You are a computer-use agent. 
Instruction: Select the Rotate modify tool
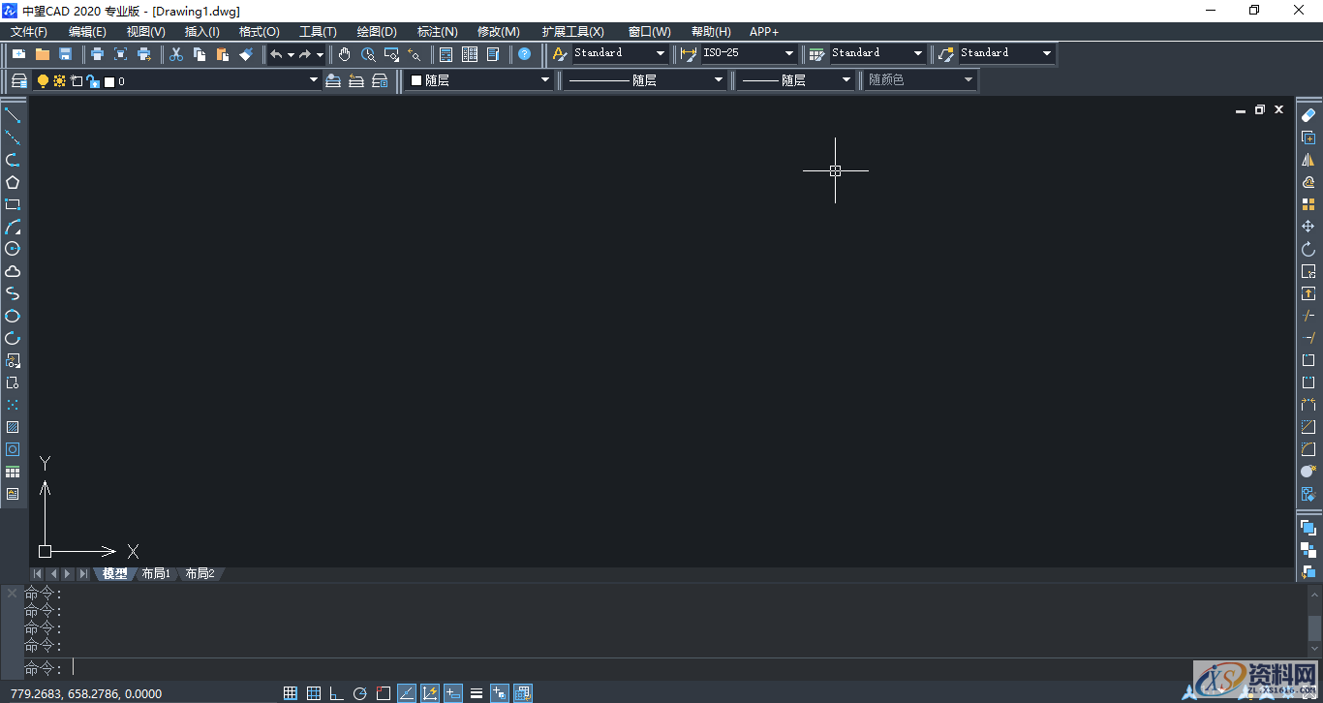coord(1308,249)
